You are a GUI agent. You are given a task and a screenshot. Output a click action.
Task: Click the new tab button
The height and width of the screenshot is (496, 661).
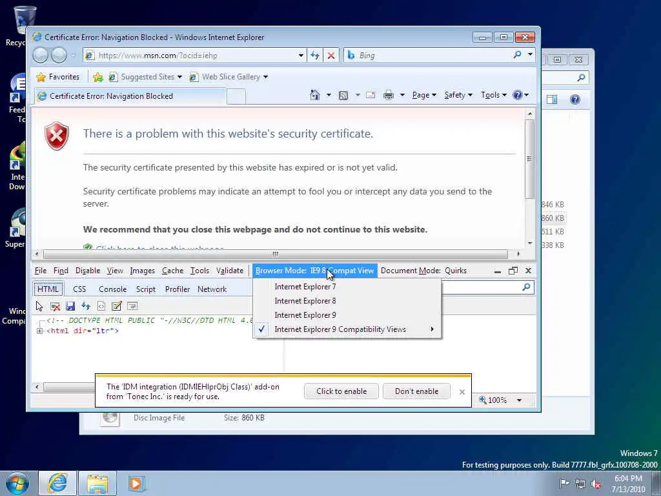tap(236, 97)
